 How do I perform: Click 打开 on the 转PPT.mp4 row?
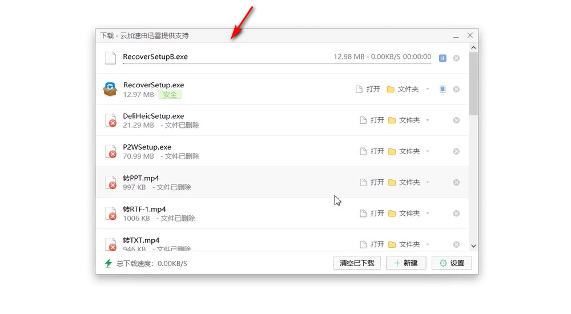point(372,182)
